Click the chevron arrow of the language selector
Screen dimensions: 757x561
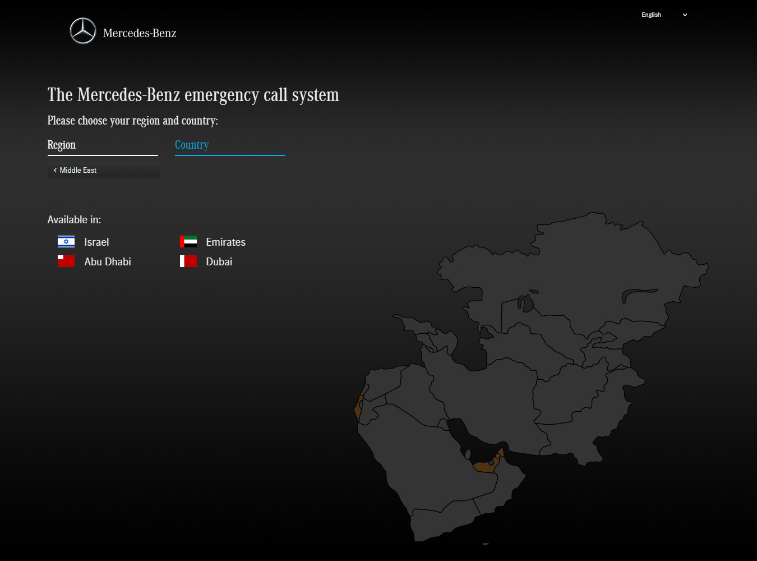685,15
